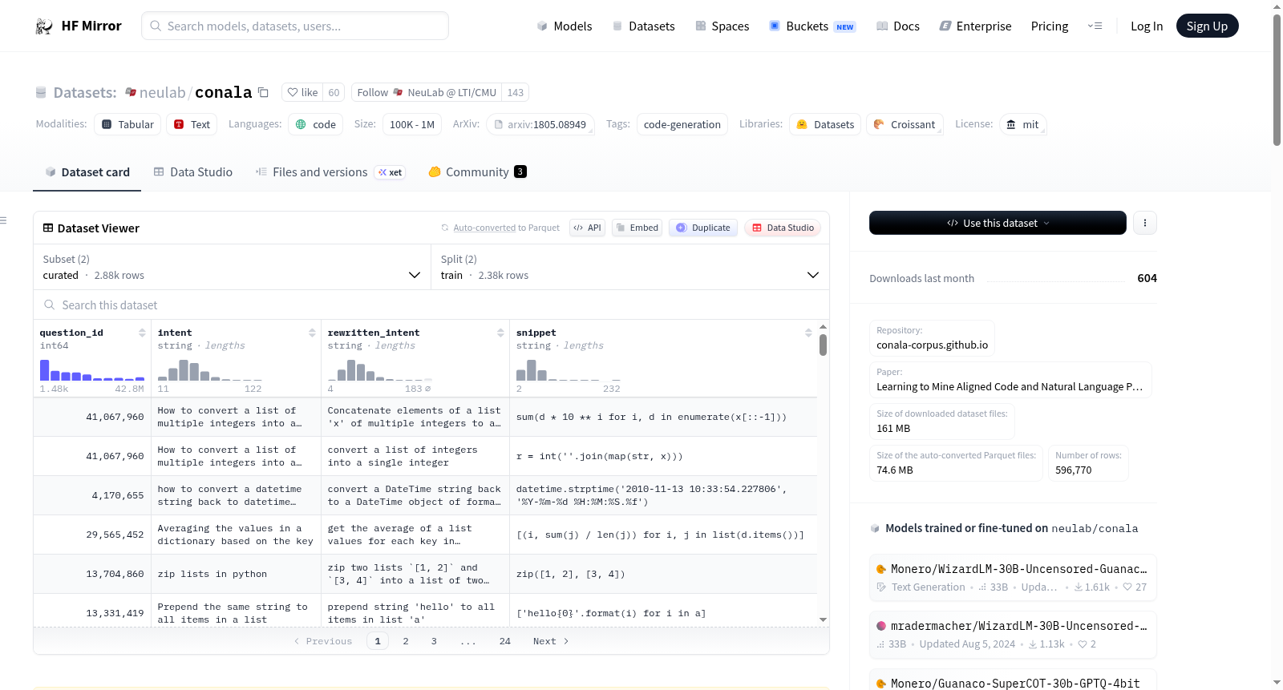Open the neulab organization link

click(162, 93)
